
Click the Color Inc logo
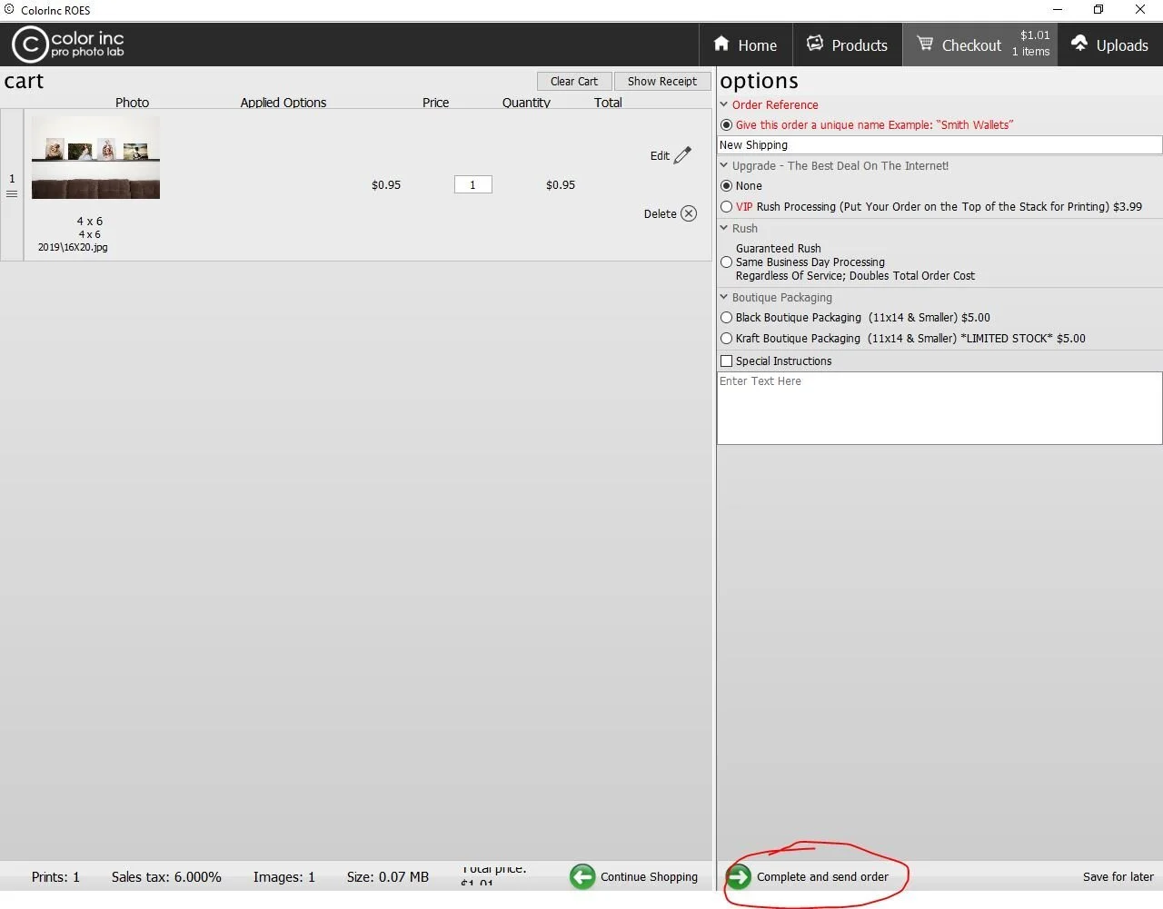pyautogui.click(x=68, y=44)
